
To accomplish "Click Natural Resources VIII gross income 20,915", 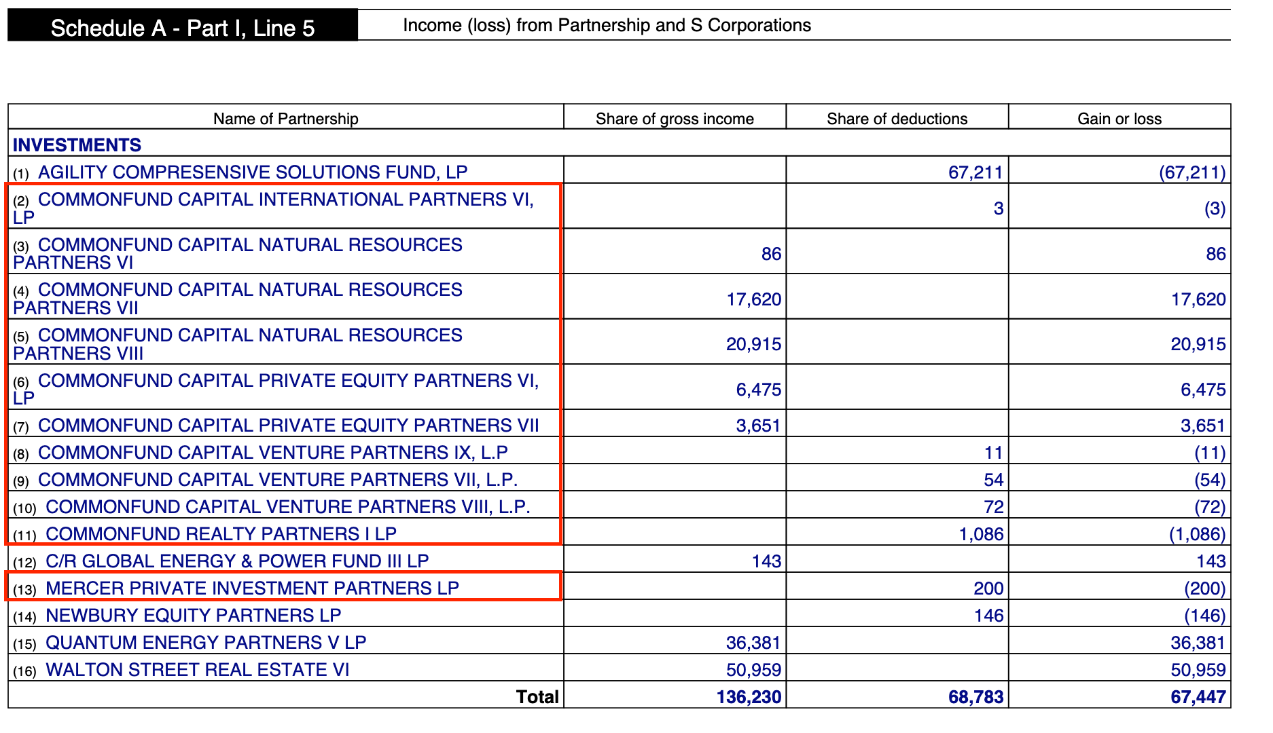I will click(x=754, y=344).
